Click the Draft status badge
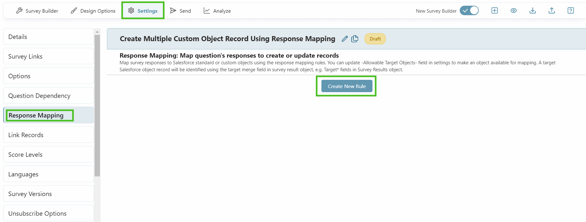Image resolution: width=586 pixels, height=222 pixels. point(375,39)
